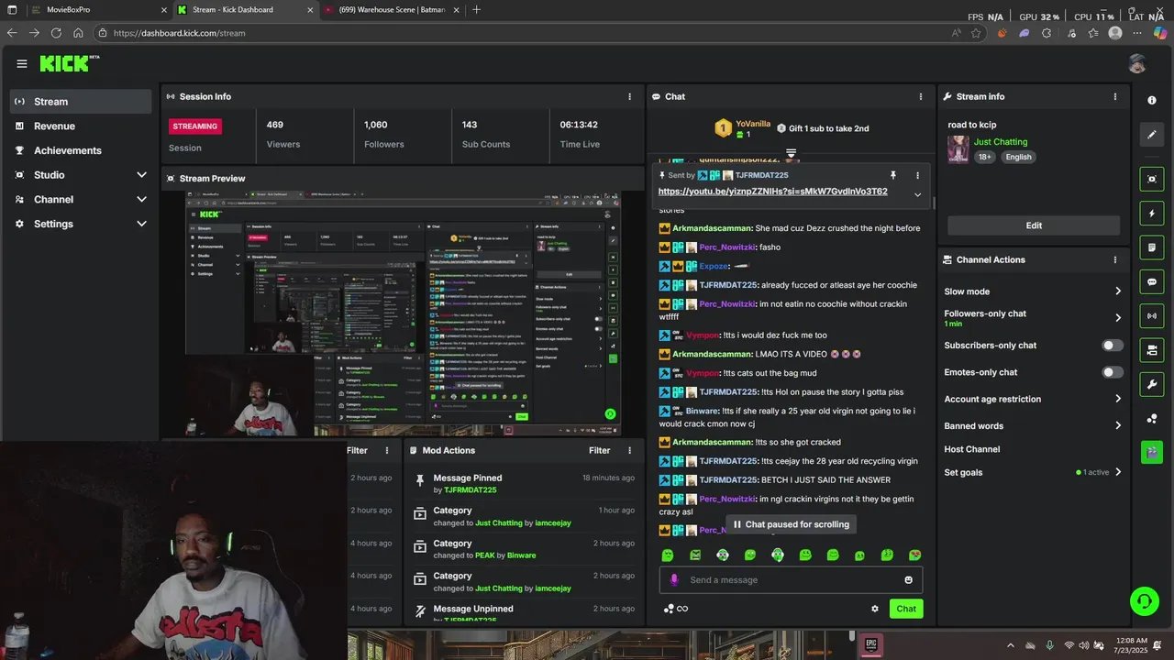Open Chat panel three-dot menu
This screenshot has height=660, width=1174.
click(921, 96)
